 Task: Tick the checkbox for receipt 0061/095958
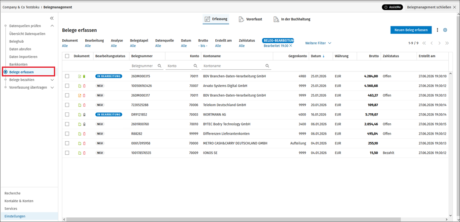[x=67, y=143]
